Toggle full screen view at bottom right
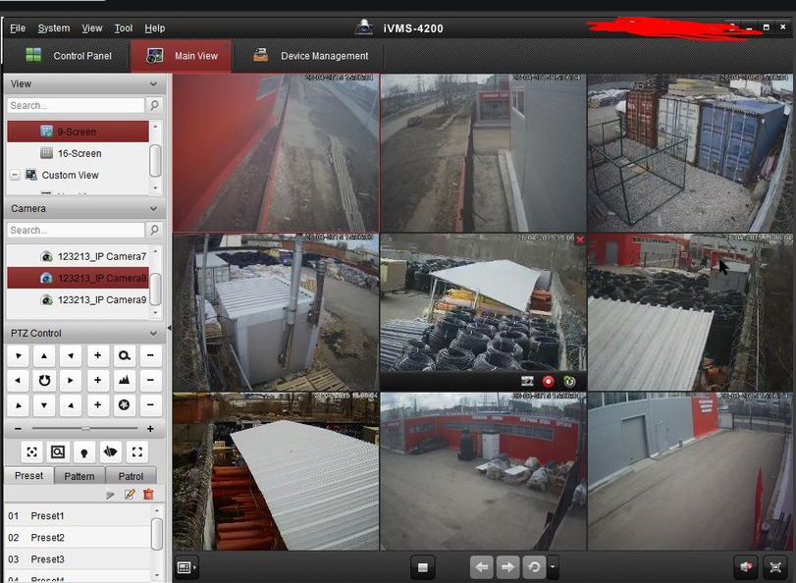This screenshot has width=796, height=583. 775,567
